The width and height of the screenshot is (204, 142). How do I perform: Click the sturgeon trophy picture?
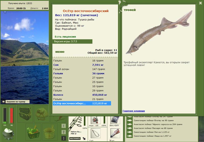[x=159, y=33]
